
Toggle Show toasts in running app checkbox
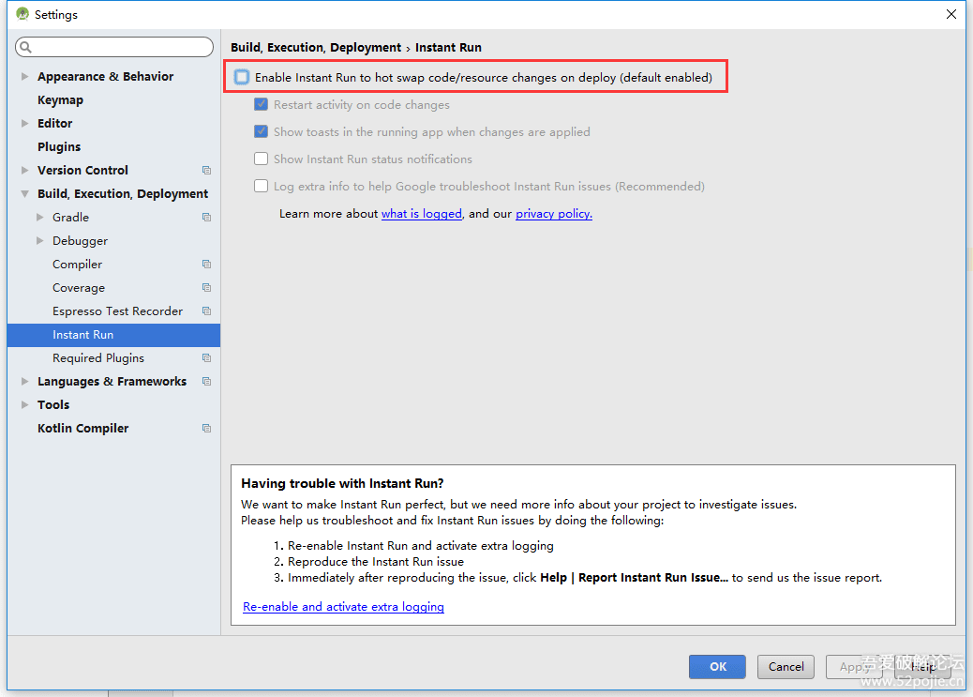pyautogui.click(x=262, y=131)
